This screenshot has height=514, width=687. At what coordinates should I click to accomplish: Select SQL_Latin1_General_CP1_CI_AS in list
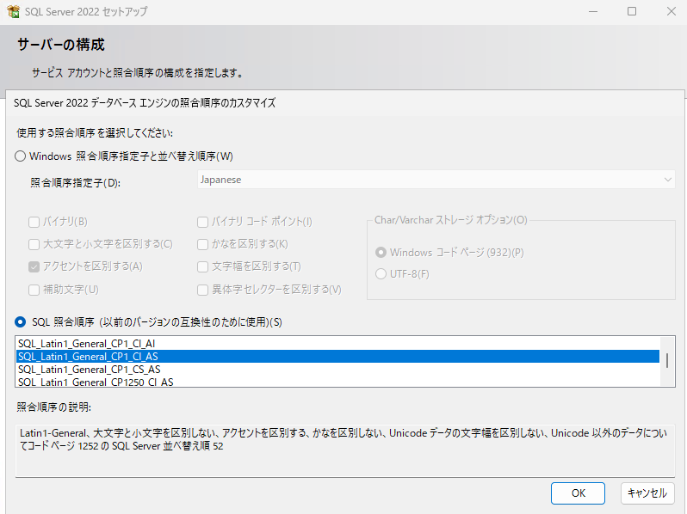click(337, 357)
